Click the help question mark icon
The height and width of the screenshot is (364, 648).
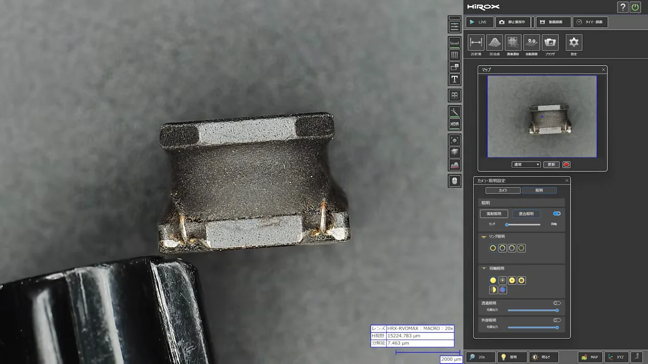coord(623,7)
